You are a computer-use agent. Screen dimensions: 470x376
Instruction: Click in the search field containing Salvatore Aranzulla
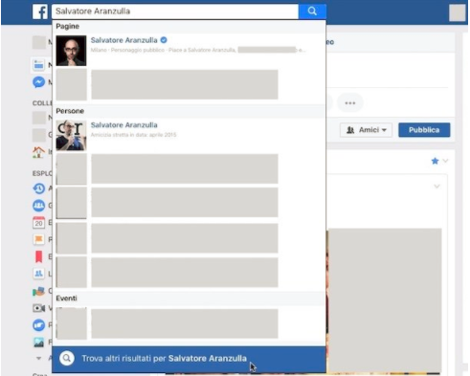(x=175, y=11)
